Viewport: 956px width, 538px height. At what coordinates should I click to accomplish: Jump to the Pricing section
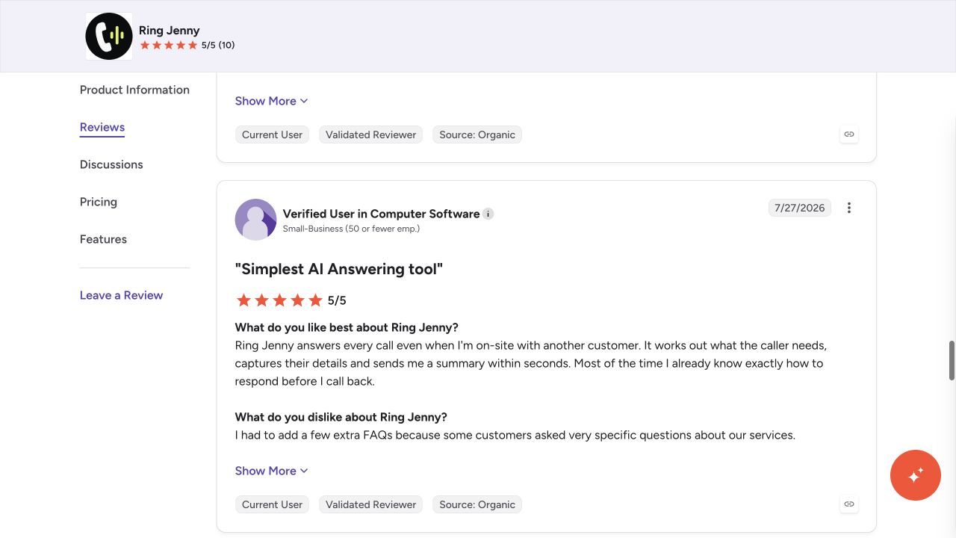pyautogui.click(x=99, y=202)
